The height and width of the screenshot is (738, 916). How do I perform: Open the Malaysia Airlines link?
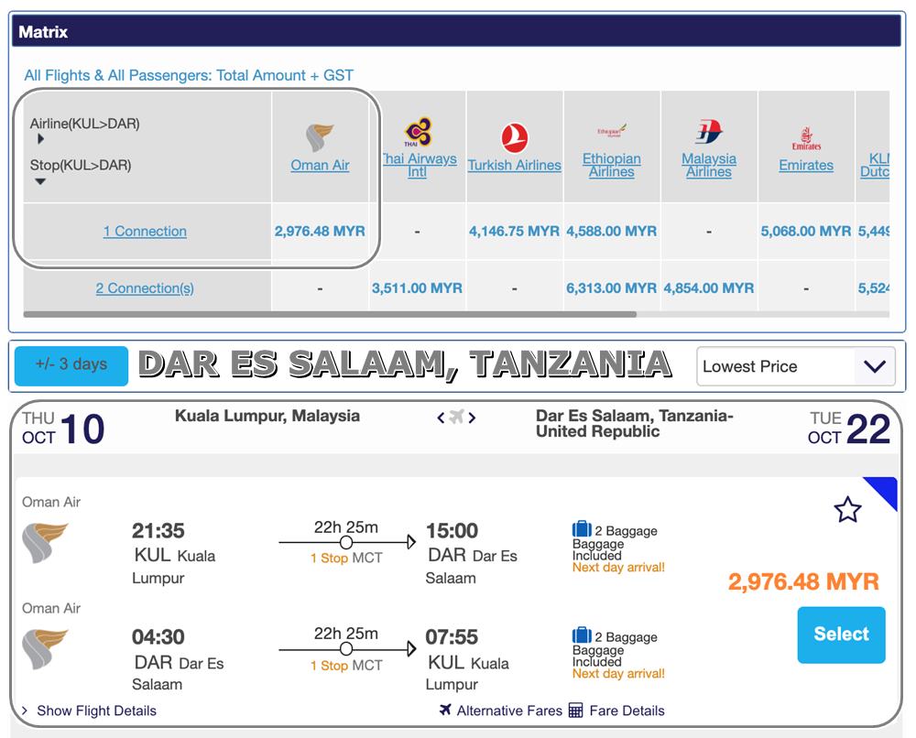click(709, 165)
